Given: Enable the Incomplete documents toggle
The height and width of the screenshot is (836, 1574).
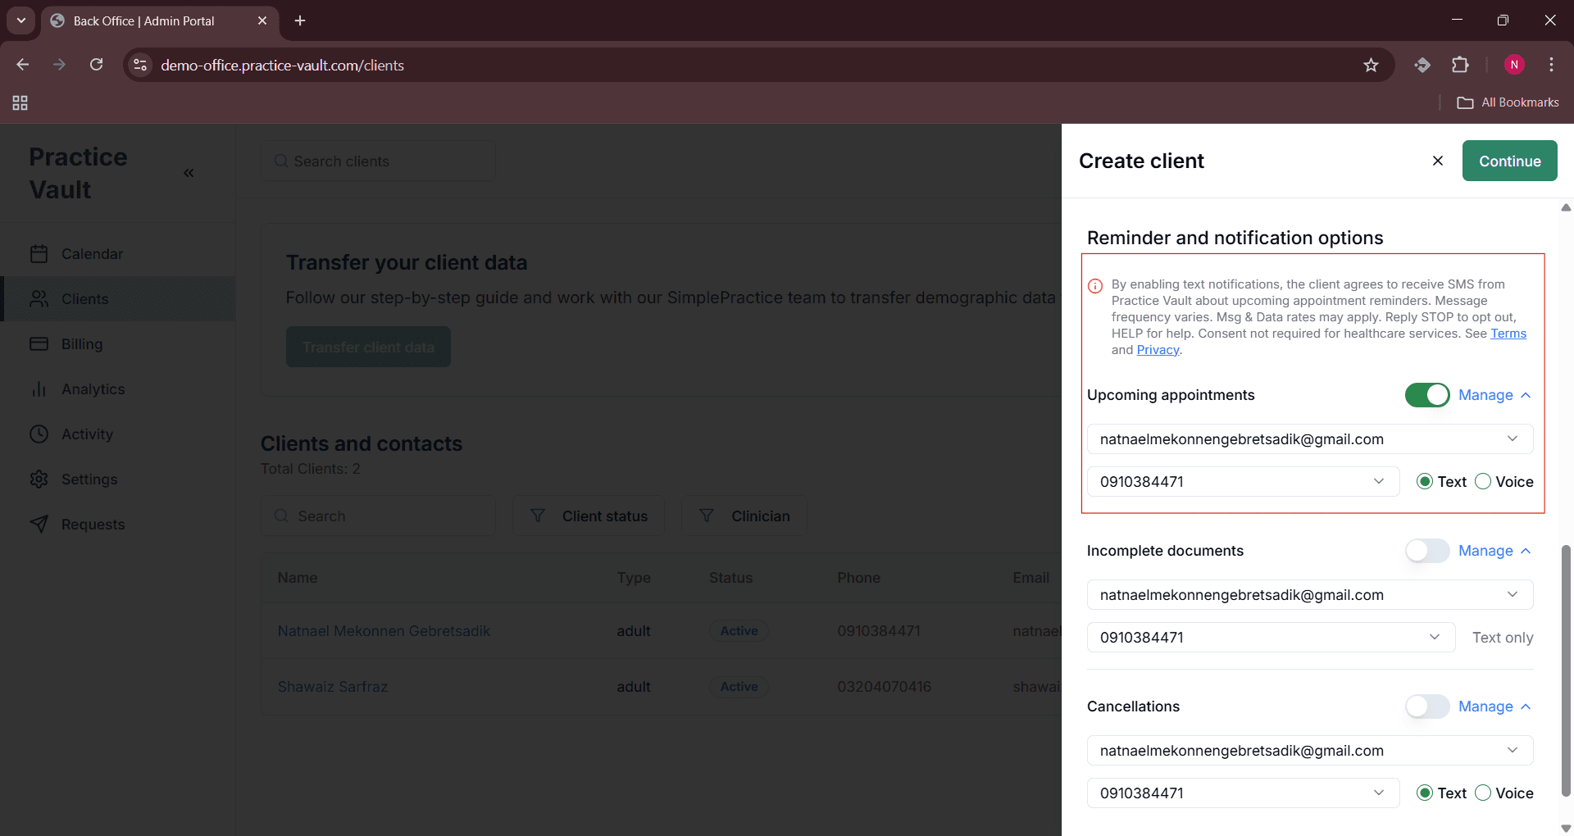Looking at the screenshot, I should point(1426,551).
